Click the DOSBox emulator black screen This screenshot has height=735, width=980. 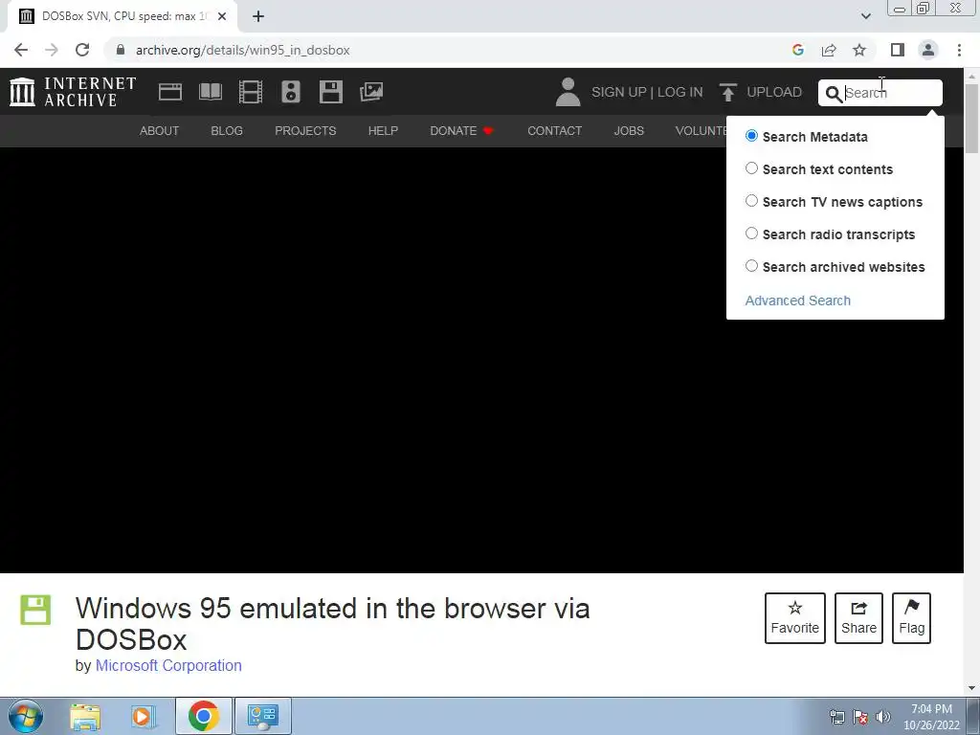[x=481, y=360]
